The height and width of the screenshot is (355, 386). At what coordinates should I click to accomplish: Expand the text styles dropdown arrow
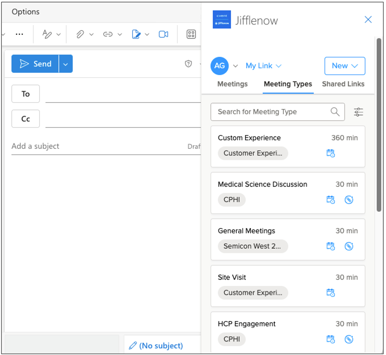59,34
